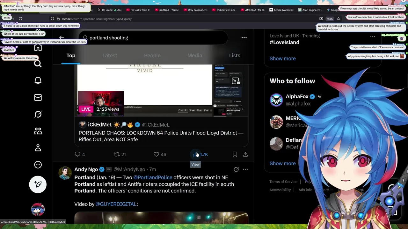This screenshot has height=229, width=408.
Task: Reload the page with browser refresh button
Action: point(20,19)
